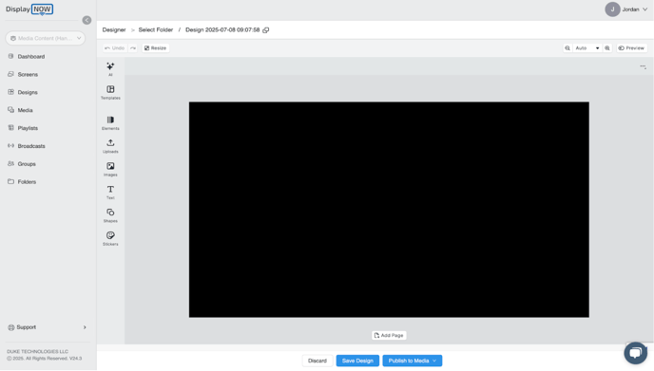Viewport: 654px width, 371px height.
Task: Click the Discard button
Action: (317, 361)
